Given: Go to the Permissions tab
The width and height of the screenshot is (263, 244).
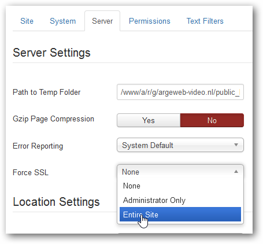Looking at the screenshot, I should click(150, 21).
